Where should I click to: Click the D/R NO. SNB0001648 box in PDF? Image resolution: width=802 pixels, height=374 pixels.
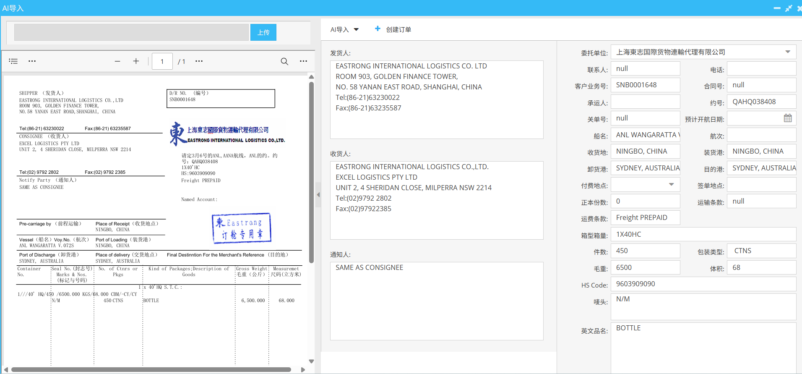221,99
